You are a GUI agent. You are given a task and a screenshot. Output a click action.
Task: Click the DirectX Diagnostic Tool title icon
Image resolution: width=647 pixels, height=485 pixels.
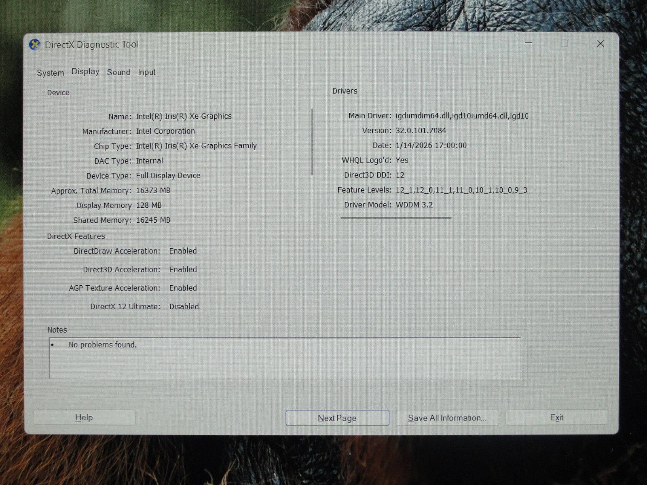[x=35, y=44]
